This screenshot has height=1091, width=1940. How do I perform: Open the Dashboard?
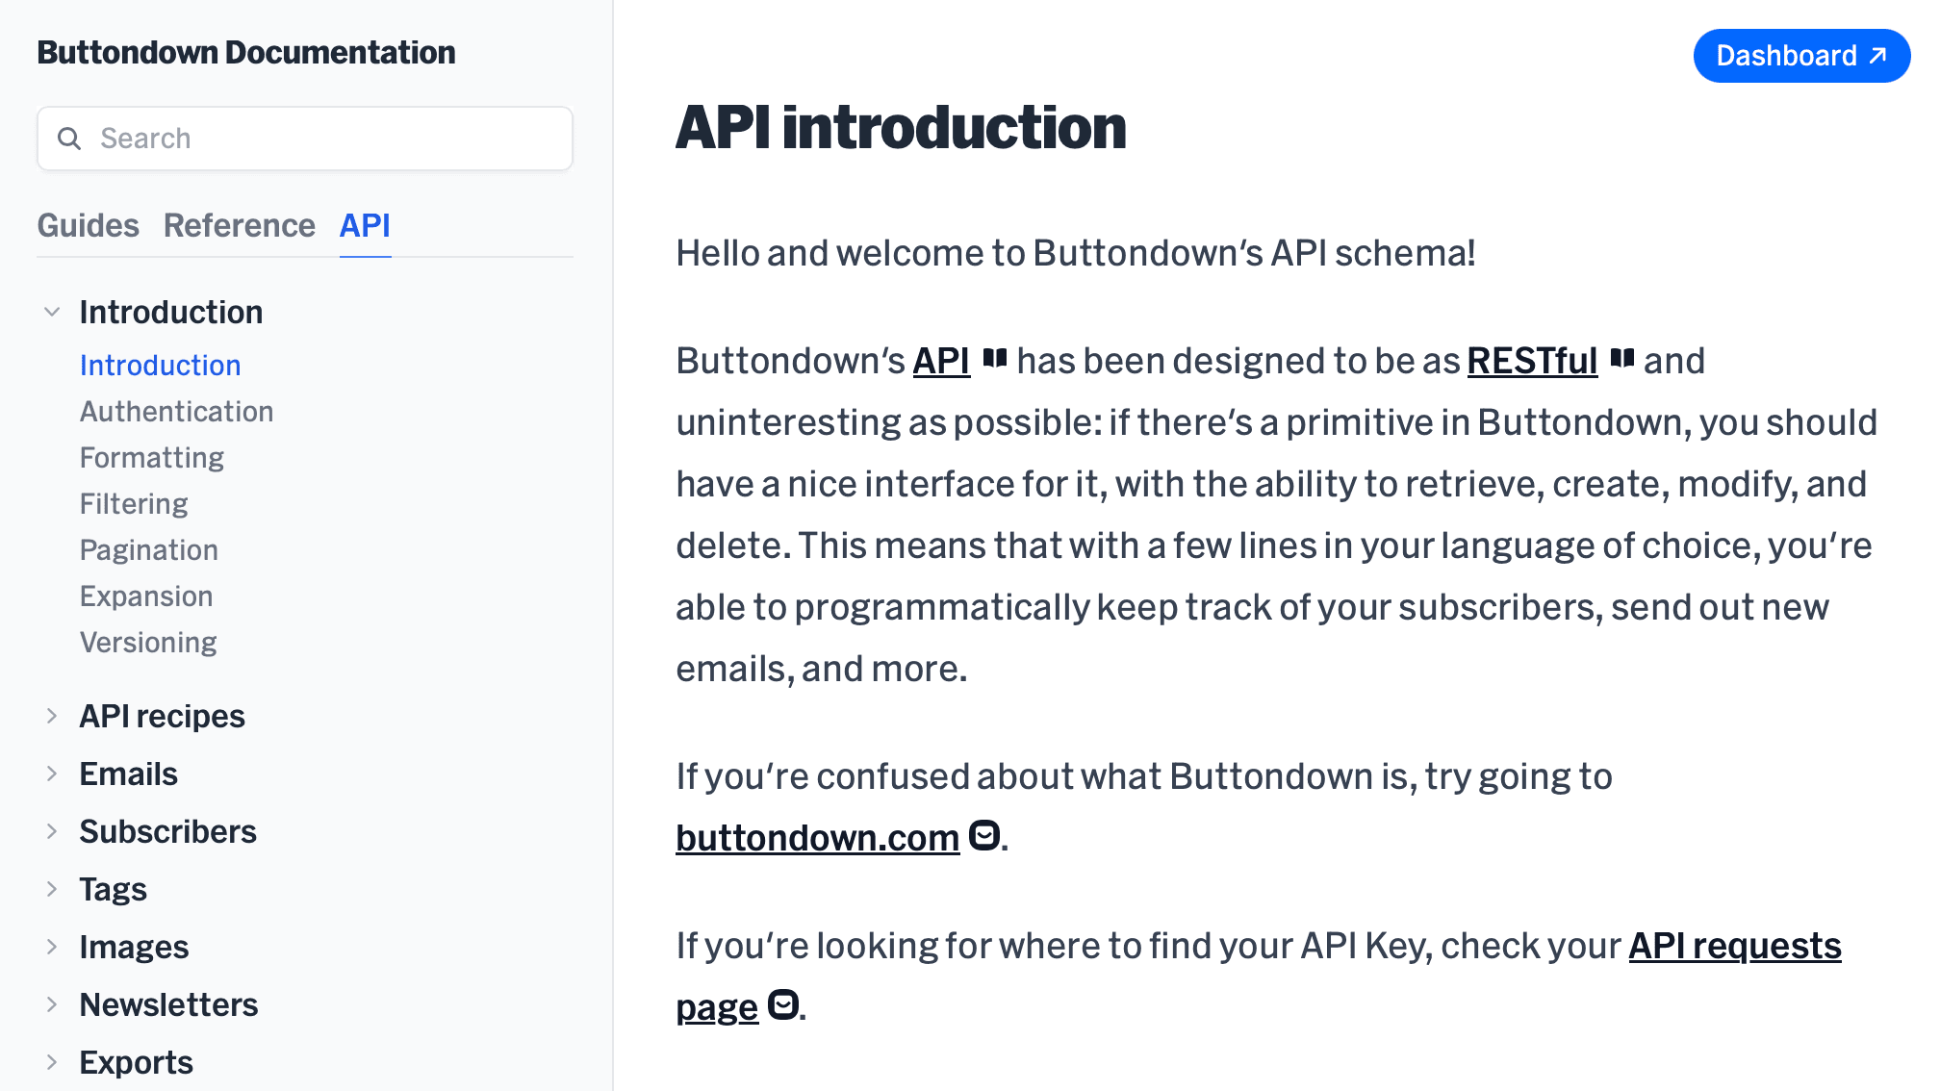pyautogui.click(x=1801, y=55)
